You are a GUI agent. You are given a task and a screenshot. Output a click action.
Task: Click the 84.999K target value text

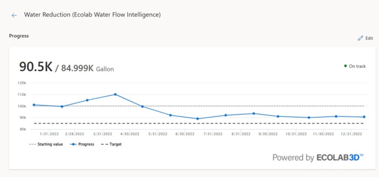tap(77, 68)
